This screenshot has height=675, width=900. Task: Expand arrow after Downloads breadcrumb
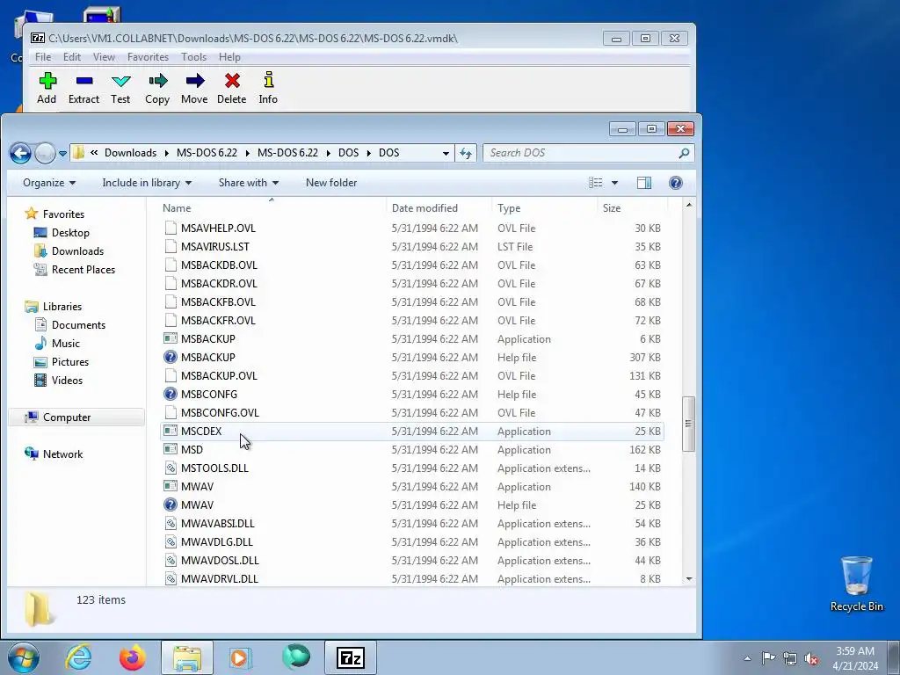pos(166,153)
